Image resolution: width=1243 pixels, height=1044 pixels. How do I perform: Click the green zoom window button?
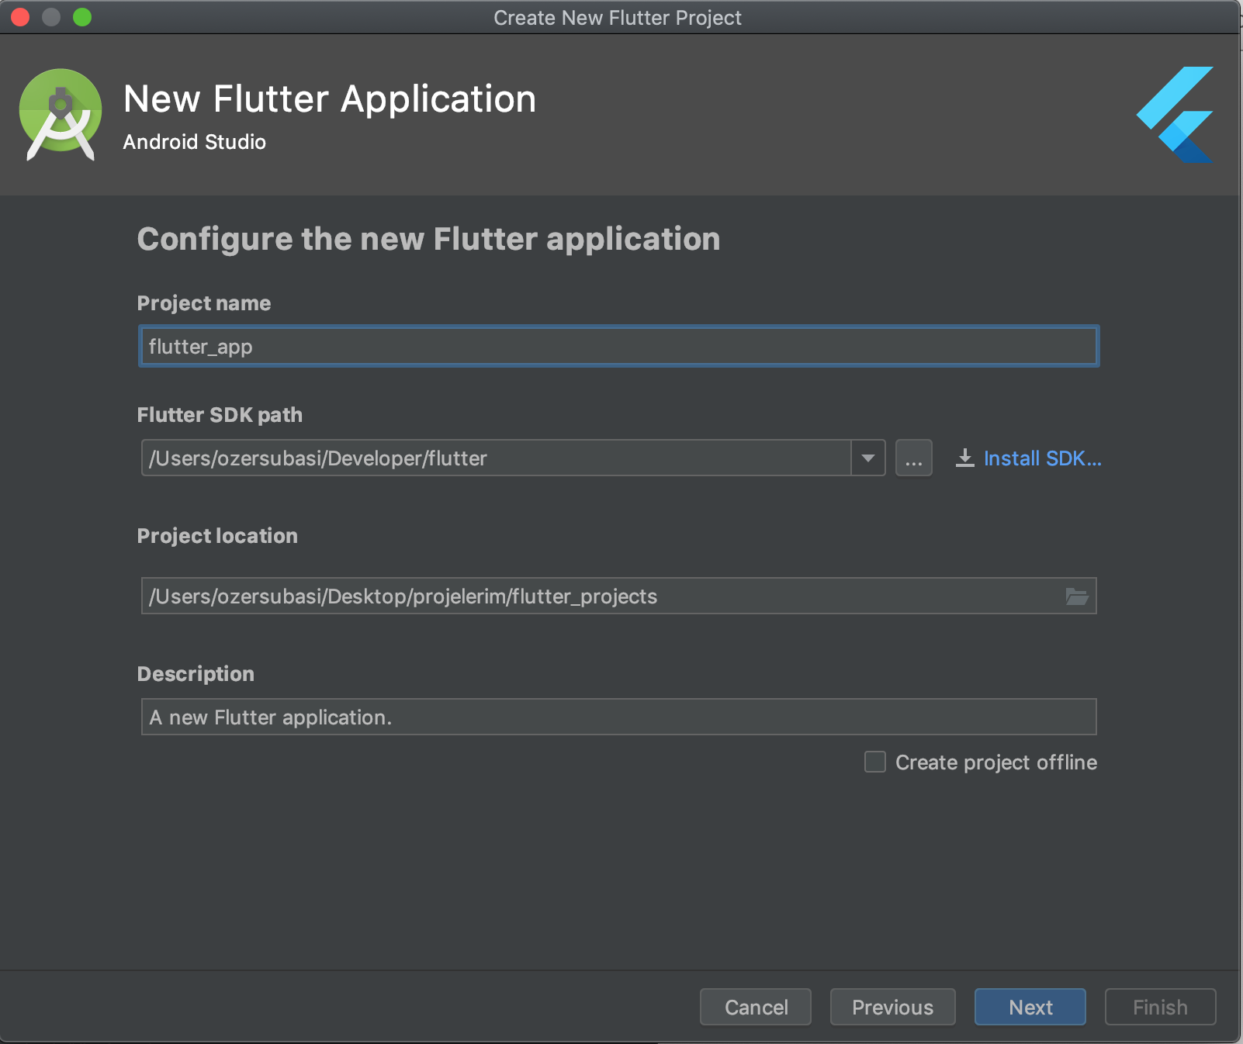(x=82, y=17)
